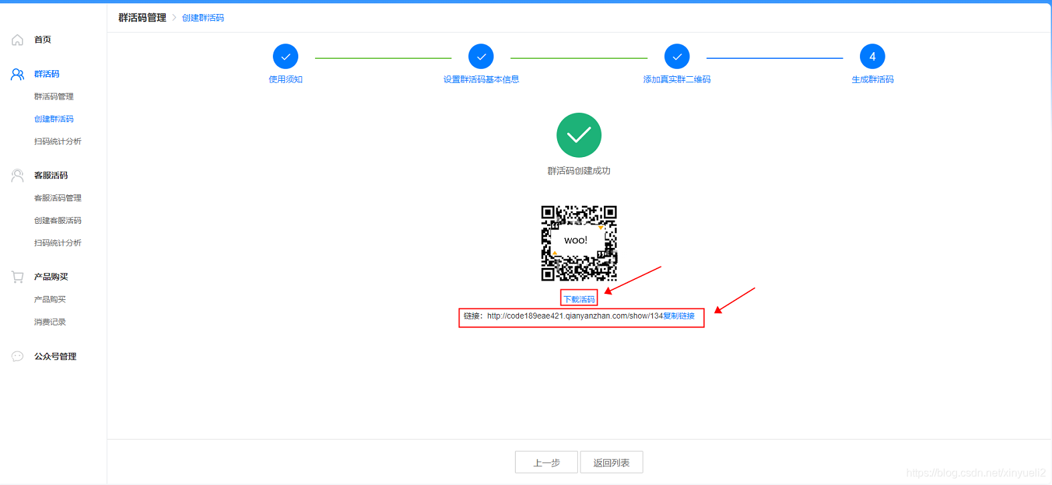
Task: Select 产品购买 section heading
Action: [51, 277]
